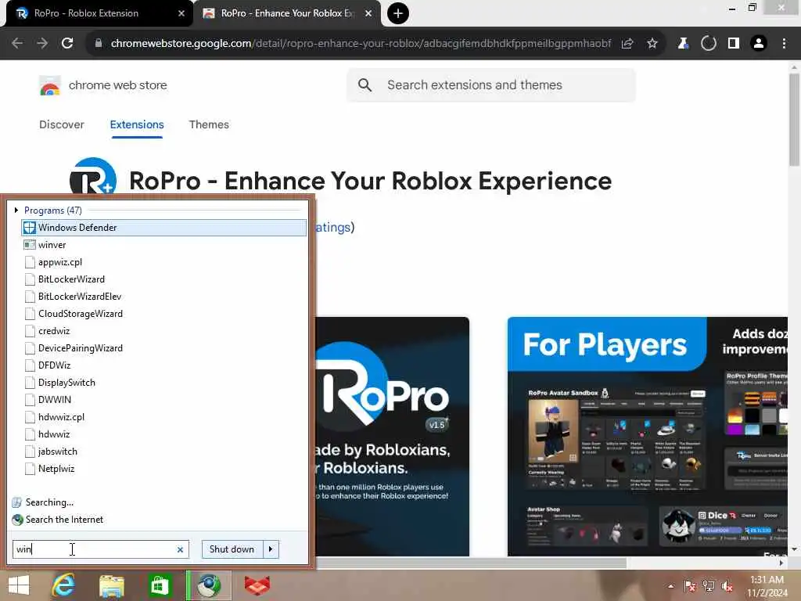Select DevicePairingWizard result
Image resolution: width=801 pixels, height=601 pixels.
click(x=164, y=348)
